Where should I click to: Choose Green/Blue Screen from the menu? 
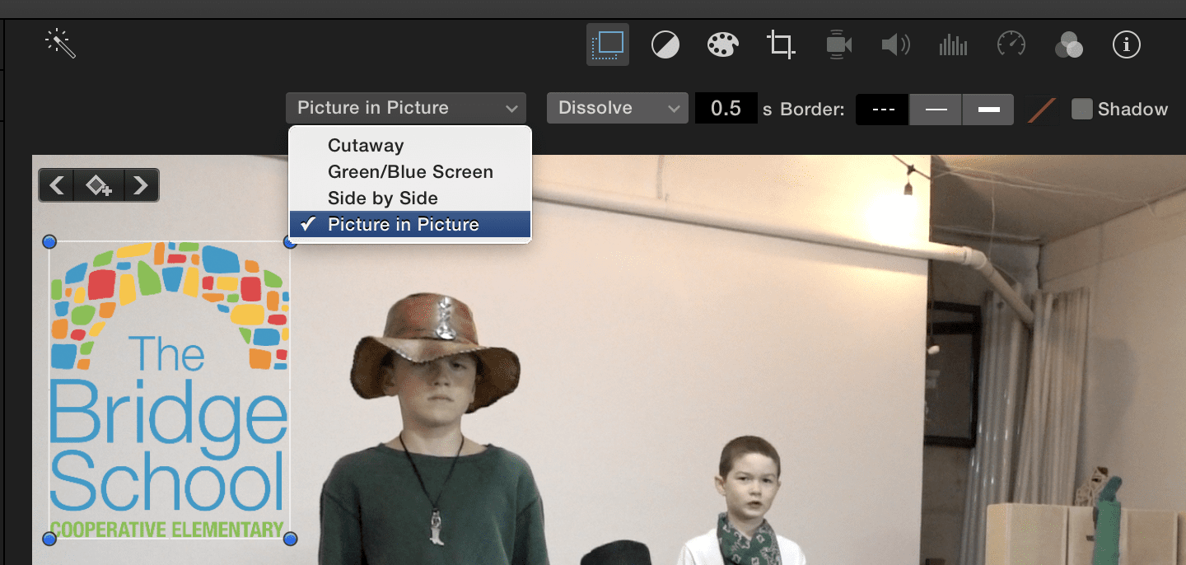pyautogui.click(x=410, y=172)
